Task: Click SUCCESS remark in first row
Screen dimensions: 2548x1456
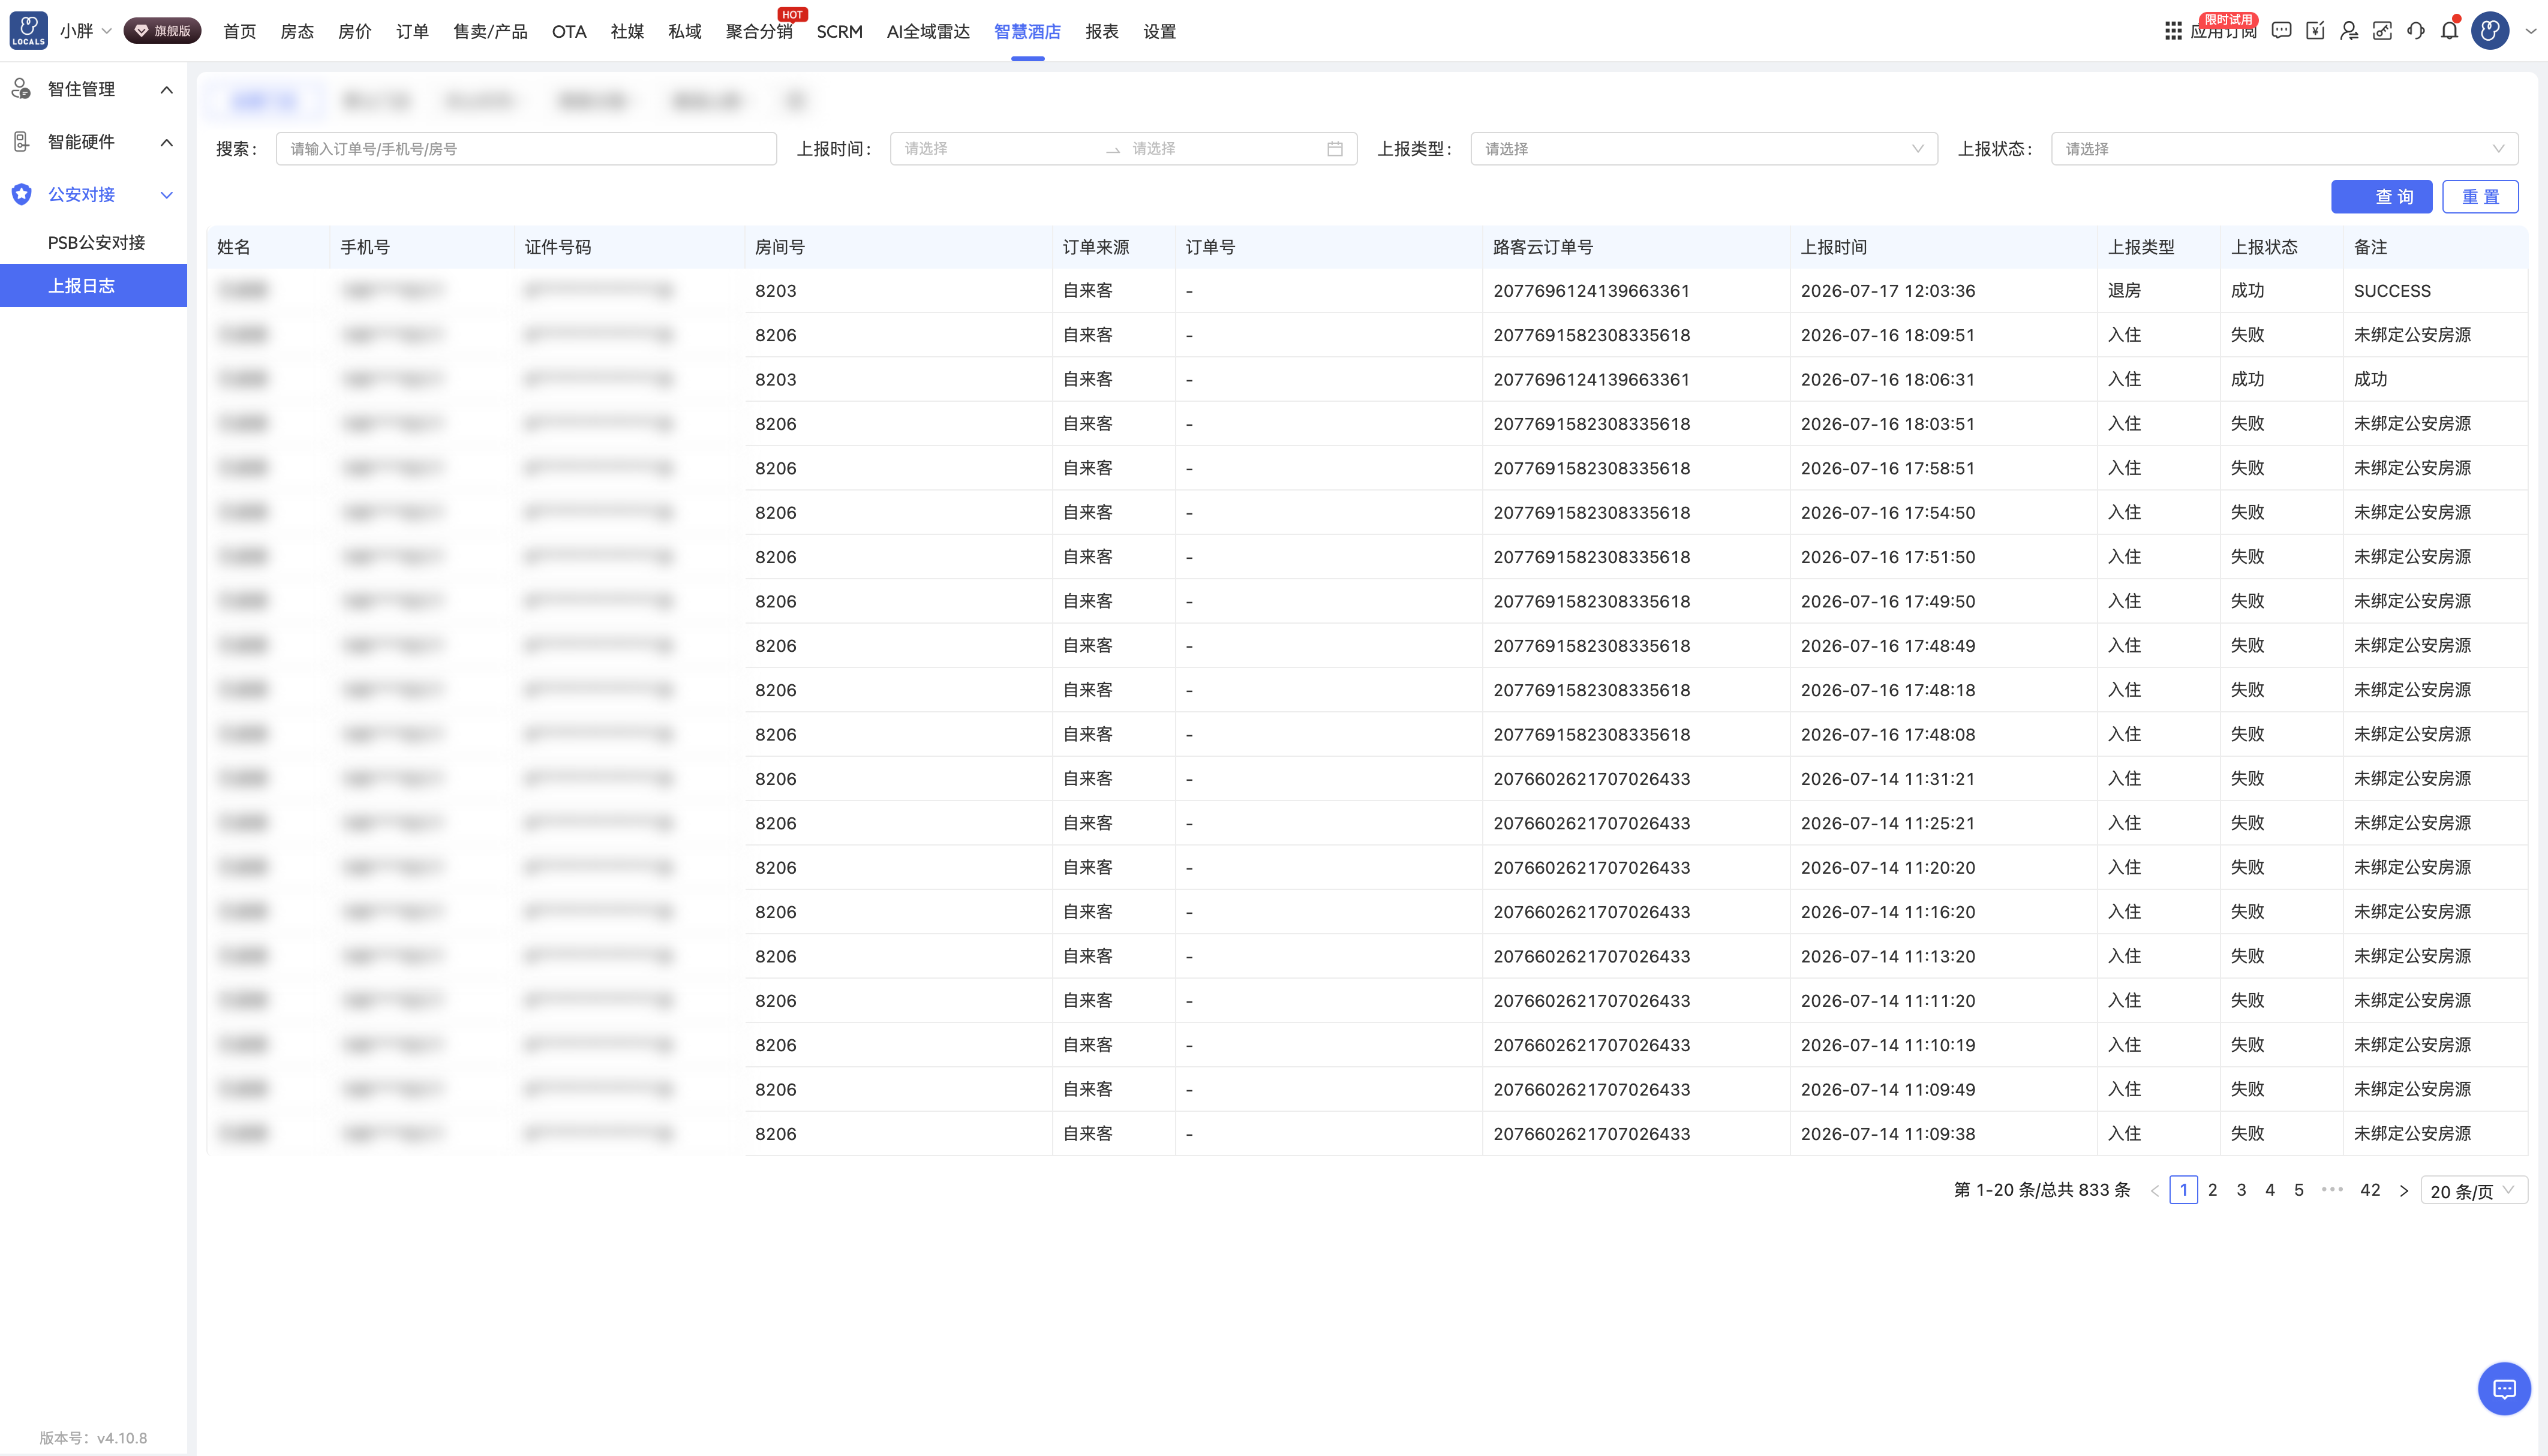Action: click(2392, 291)
